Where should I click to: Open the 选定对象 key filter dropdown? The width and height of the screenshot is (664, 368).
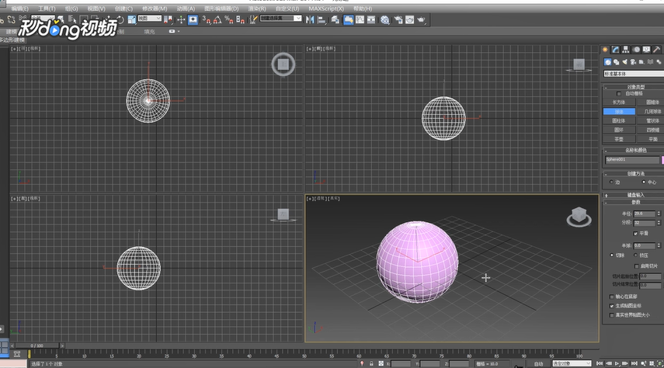(572, 364)
